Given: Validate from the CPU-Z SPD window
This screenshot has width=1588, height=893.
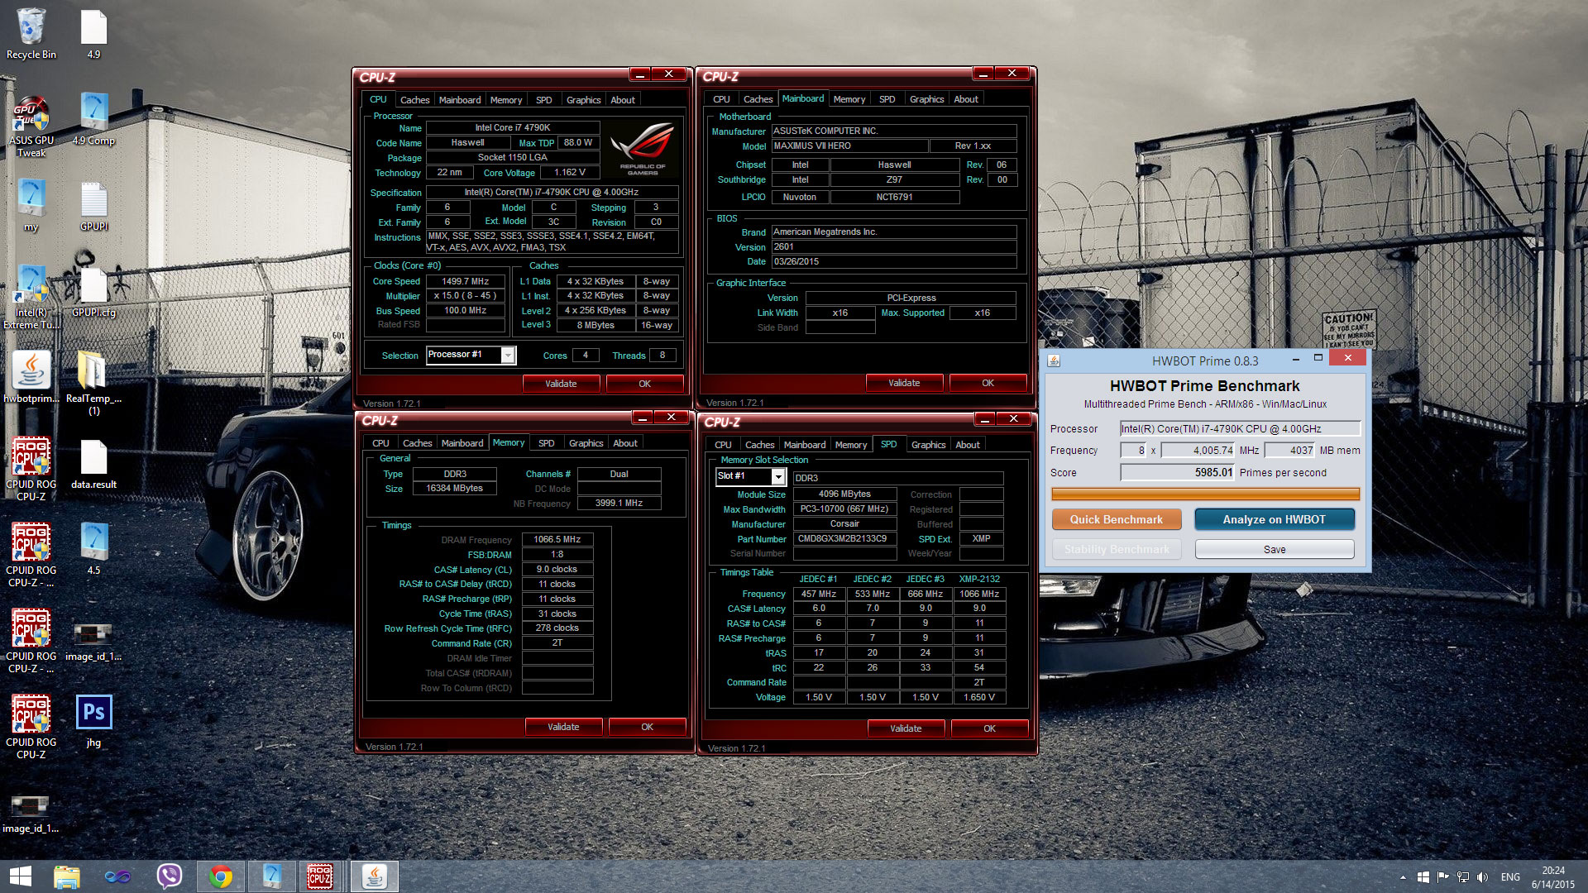Looking at the screenshot, I should point(906,728).
